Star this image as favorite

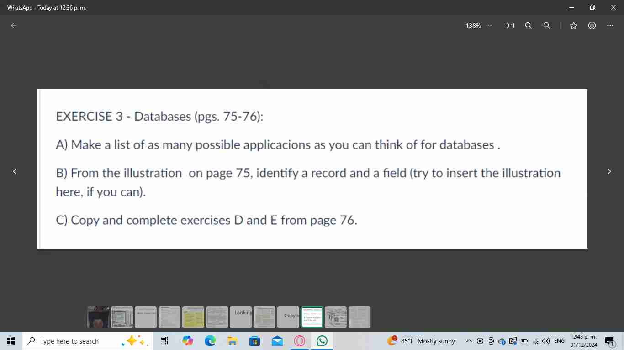tap(574, 26)
